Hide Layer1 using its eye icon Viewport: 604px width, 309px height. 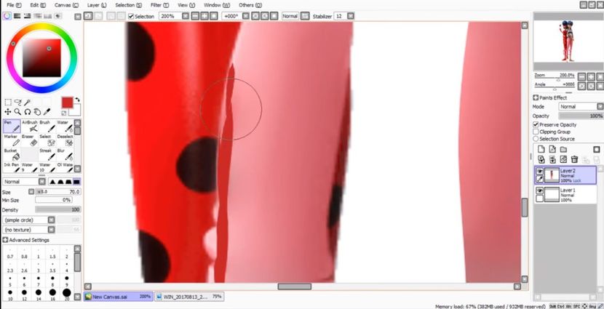540,191
